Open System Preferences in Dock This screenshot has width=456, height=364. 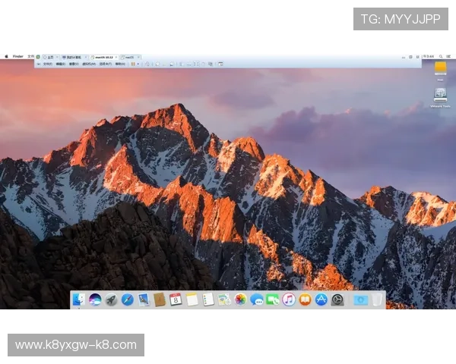click(337, 300)
